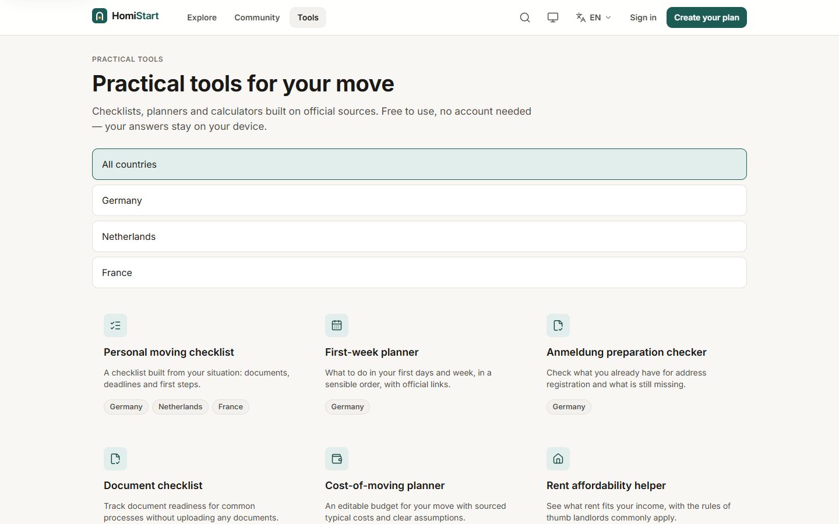Image resolution: width=839 pixels, height=524 pixels.
Task: Open the Rent affordability helper tool
Action: click(606, 486)
